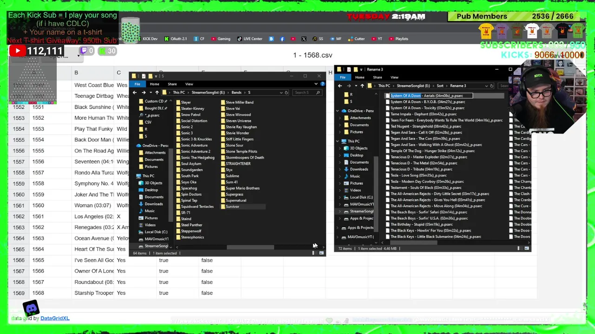The width and height of the screenshot is (595, 334).
Task: Click spreadsheet cell Roundabout in row 1568
Action: coord(93,282)
